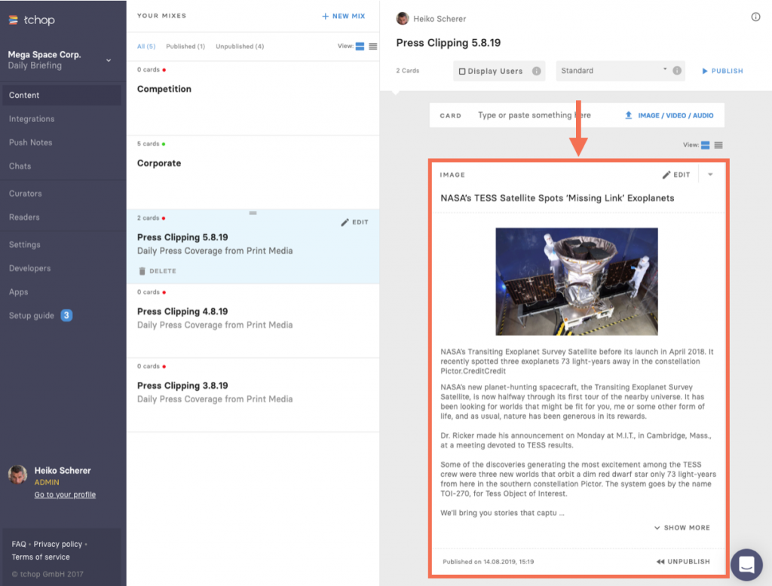772x586 pixels.
Task: Click the '2 Cards' count in mix header
Action: tap(408, 71)
